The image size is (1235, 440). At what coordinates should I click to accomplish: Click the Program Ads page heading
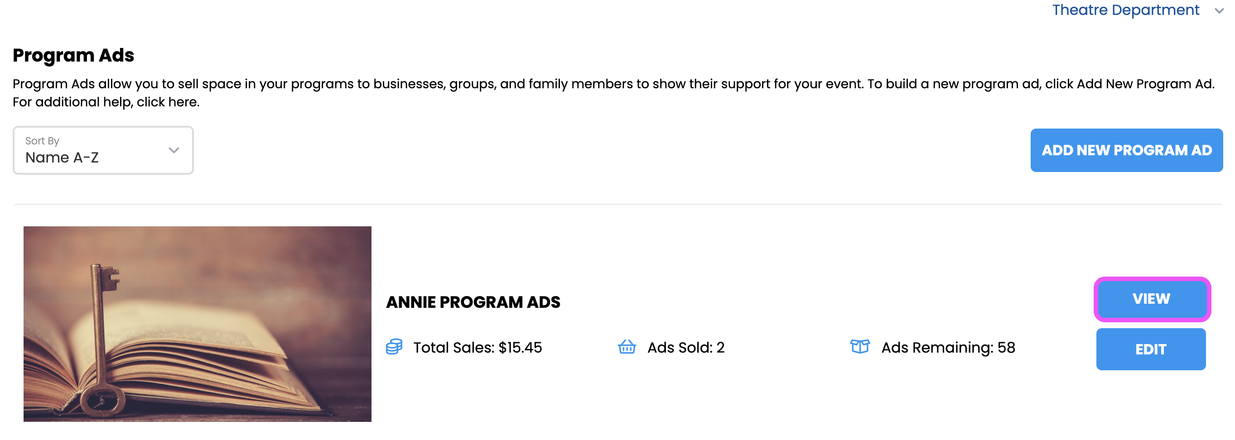click(x=73, y=56)
